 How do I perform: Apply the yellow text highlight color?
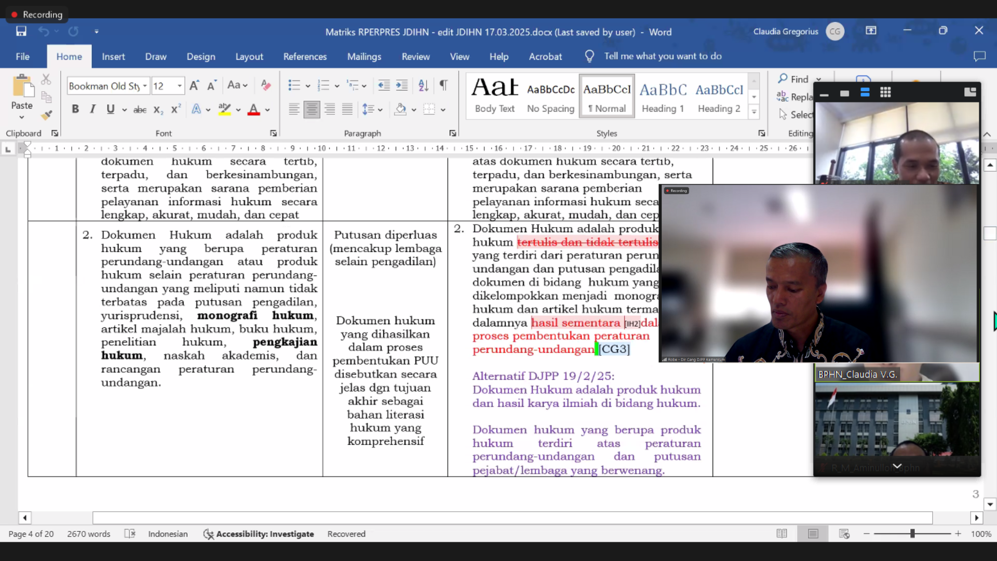(x=224, y=109)
